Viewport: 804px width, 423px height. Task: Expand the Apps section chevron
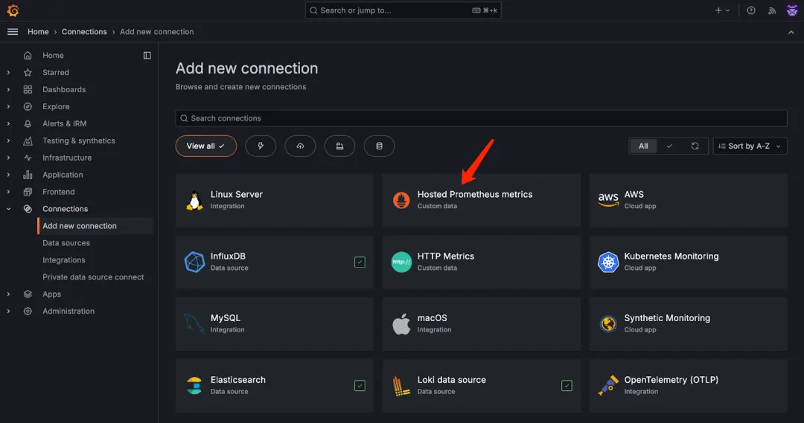[x=8, y=294]
